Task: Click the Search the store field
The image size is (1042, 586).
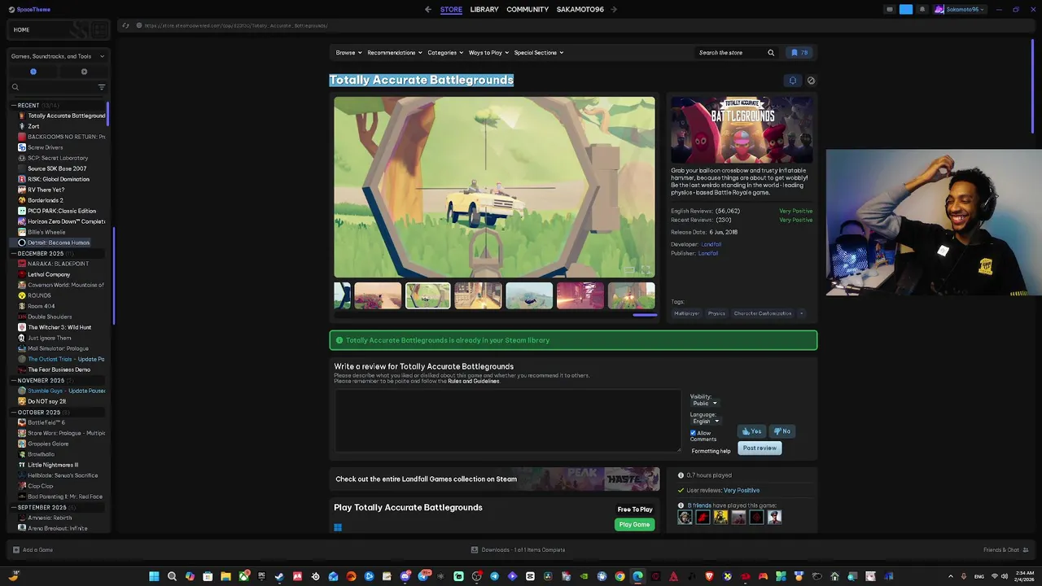Action: point(731,53)
